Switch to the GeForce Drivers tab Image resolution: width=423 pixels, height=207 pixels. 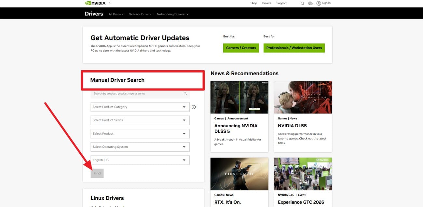click(x=140, y=14)
